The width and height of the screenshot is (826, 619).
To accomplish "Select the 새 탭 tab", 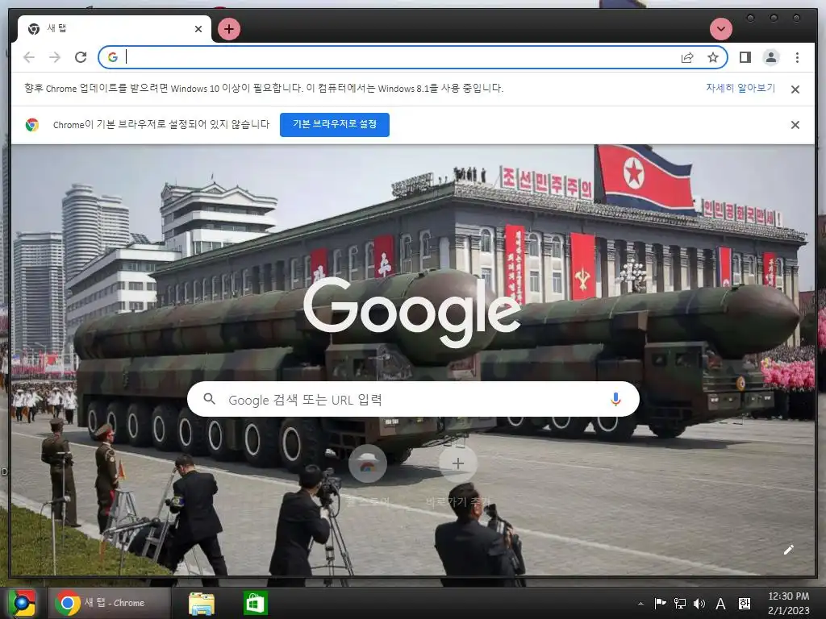I will (114, 29).
